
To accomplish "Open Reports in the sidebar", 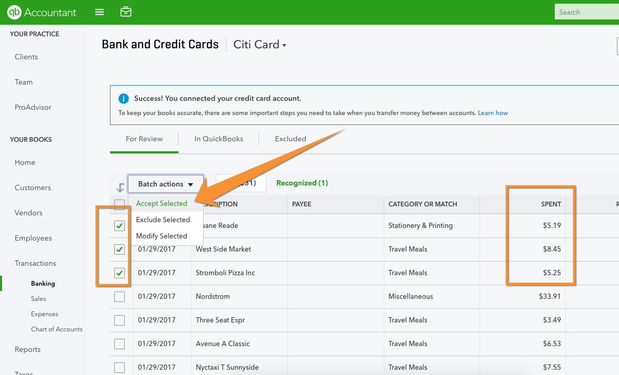I will [x=27, y=349].
